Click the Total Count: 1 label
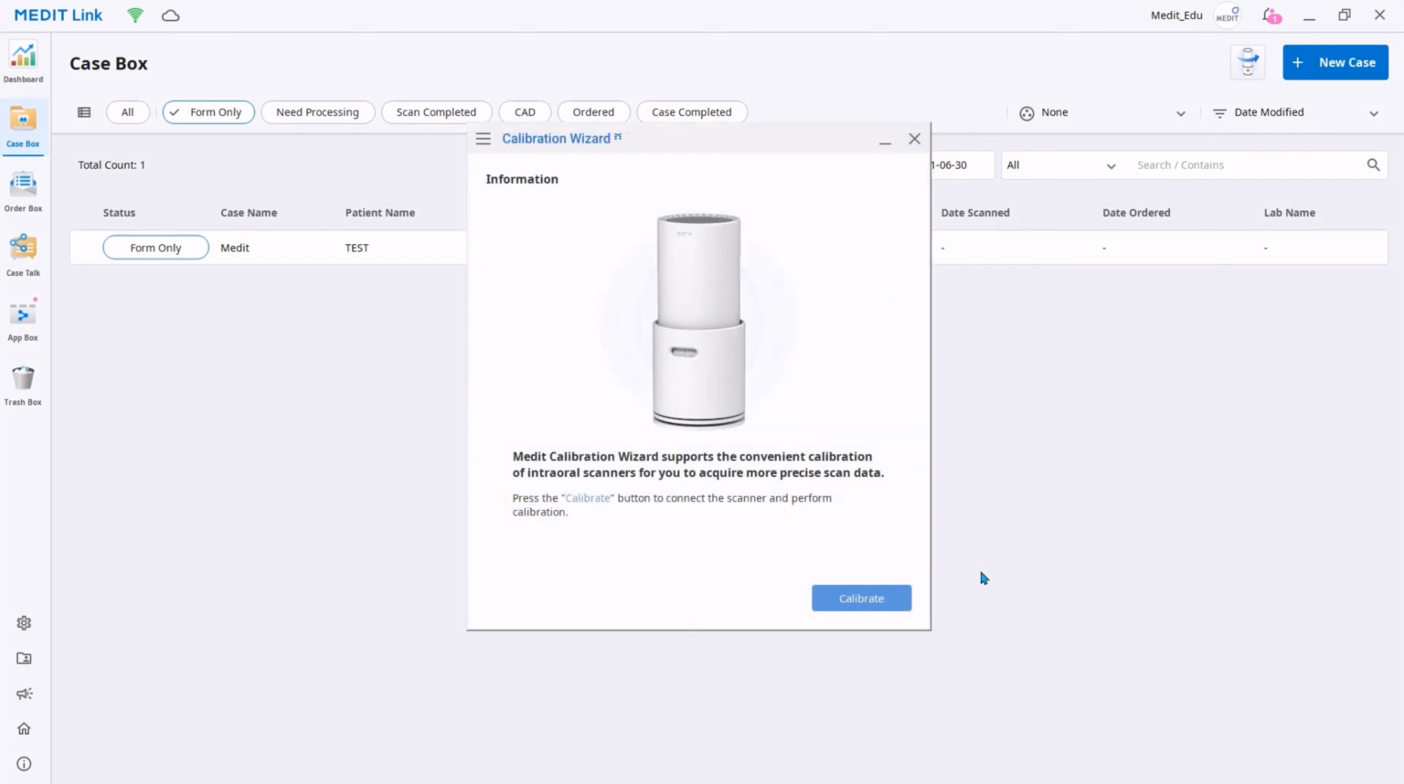 coord(112,165)
